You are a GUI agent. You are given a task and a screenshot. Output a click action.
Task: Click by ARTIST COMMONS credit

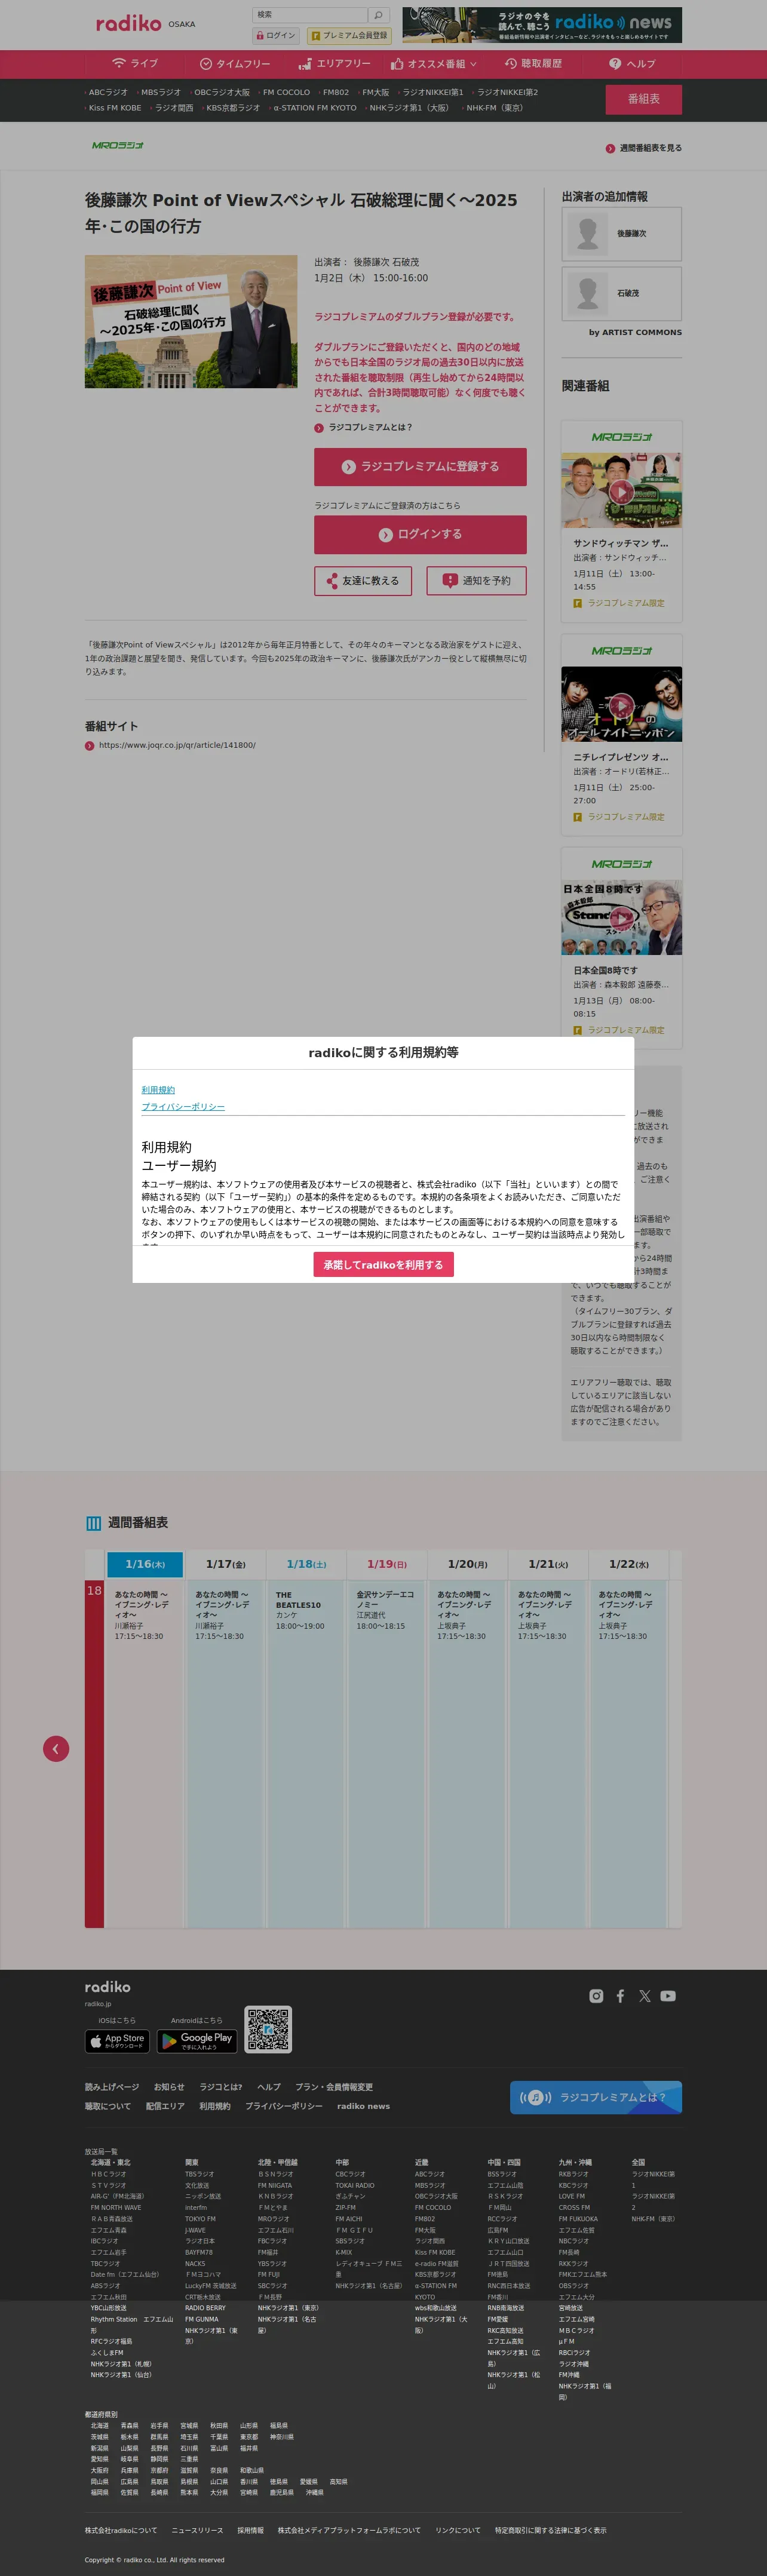point(635,333)
